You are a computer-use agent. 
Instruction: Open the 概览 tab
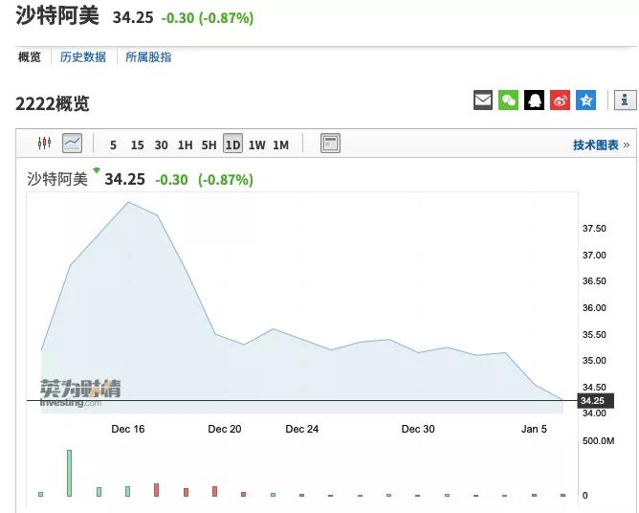point(30,57)
